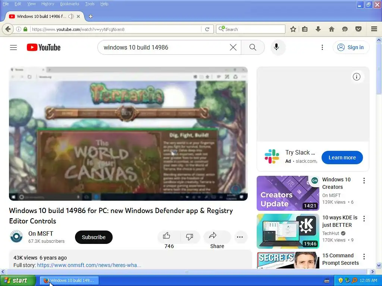Screen dimensions: 382x286
Task: Click horizontal scrollbar right arrow
Action: click(x=372, y=271)
